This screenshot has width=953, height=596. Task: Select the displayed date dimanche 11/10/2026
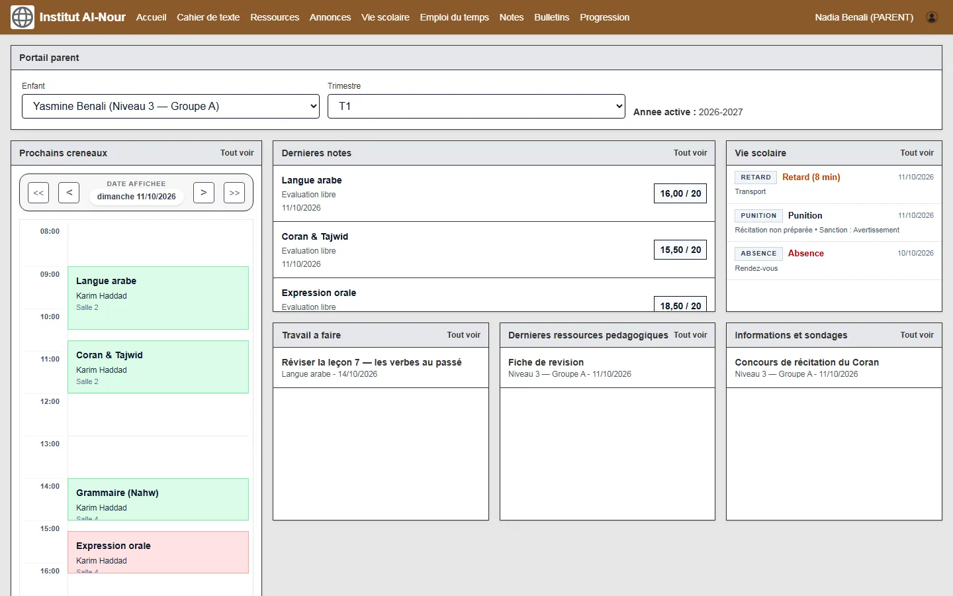click(x=136, y=197)
